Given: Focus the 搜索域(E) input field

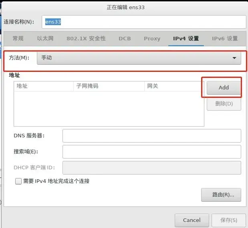Looking at the screenshot, I should pos(152,152).
